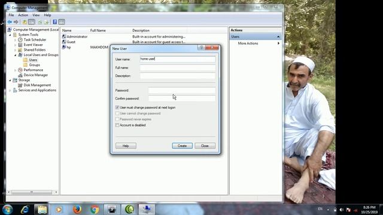383x215 pixels.
Task: Launch Internet Explorer from the taskbar
Action: point(25,210)
